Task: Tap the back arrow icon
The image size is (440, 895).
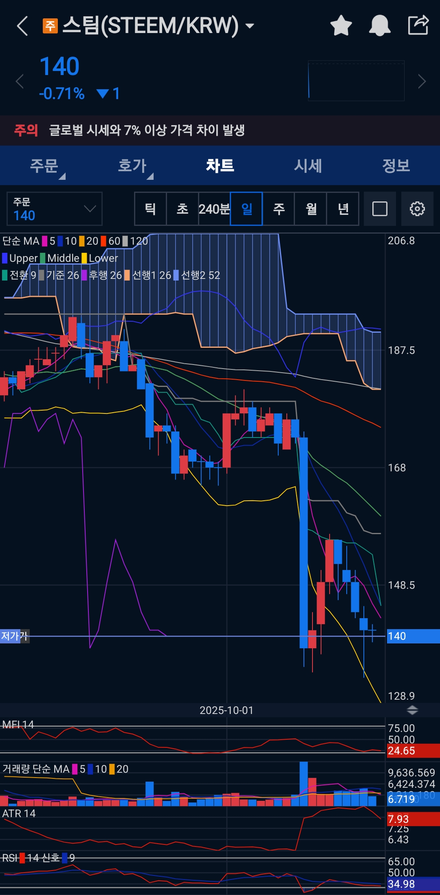Action: [x=23, y=26]
